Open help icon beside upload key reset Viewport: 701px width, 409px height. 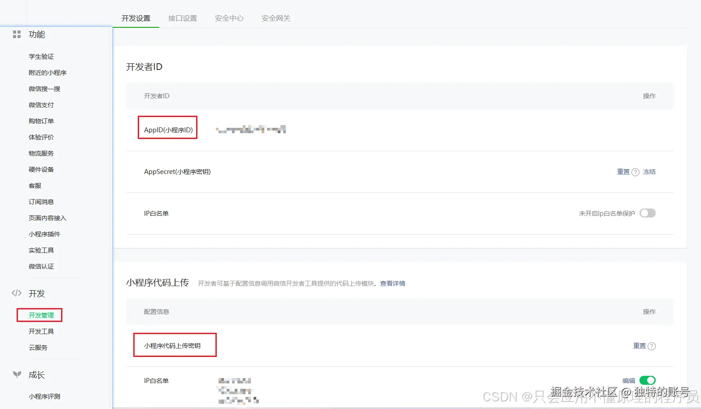653,346
